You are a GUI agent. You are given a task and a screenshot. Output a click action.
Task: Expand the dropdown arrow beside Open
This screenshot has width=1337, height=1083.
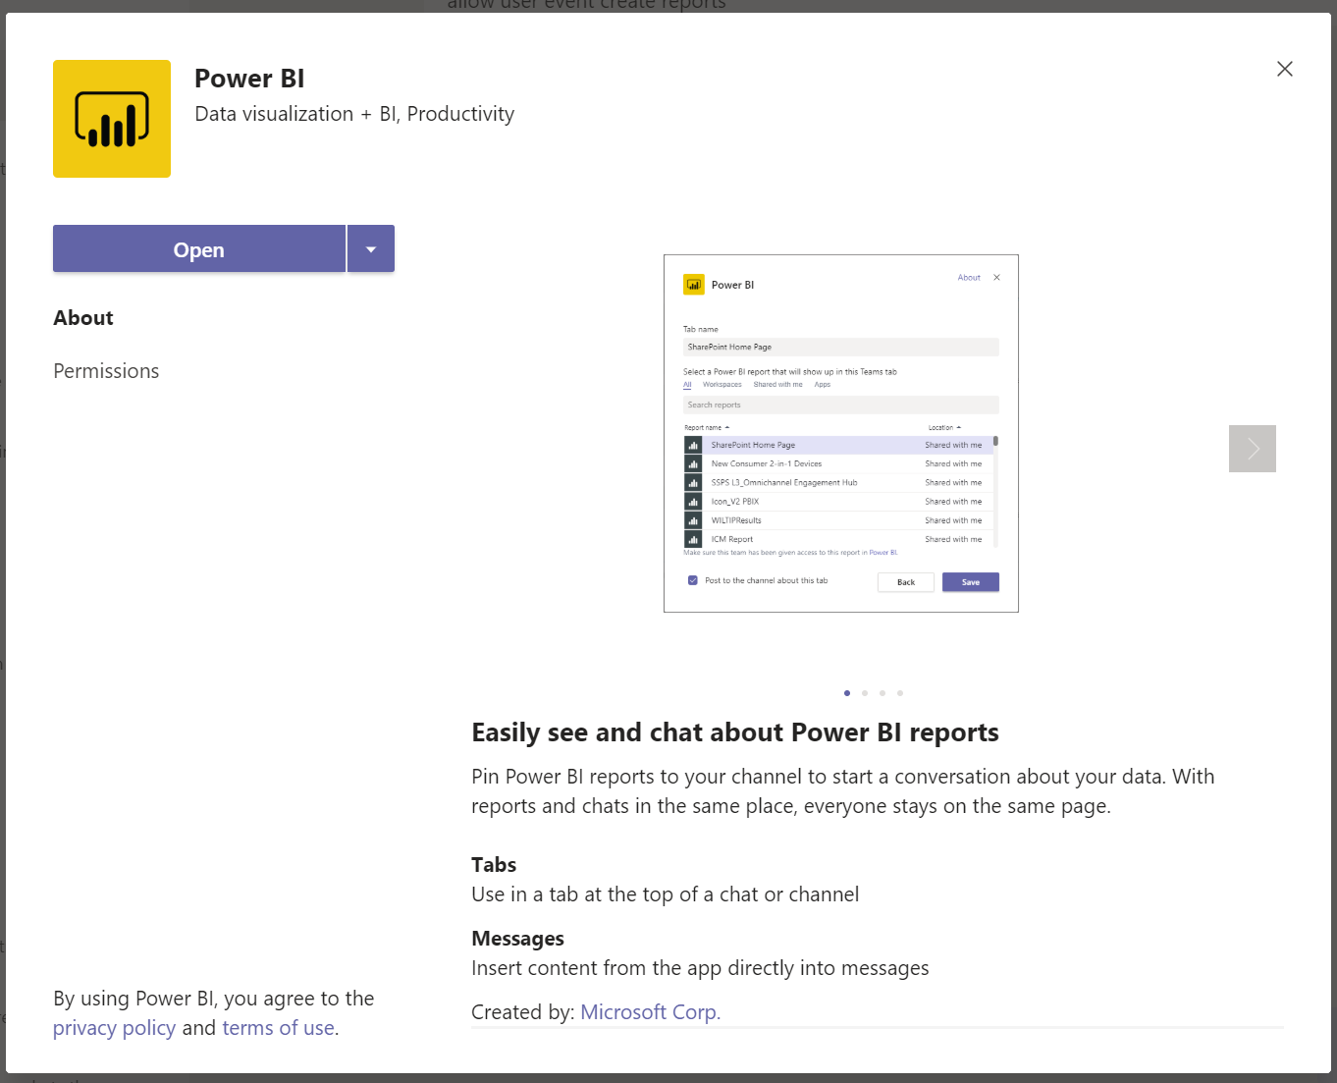pyautogui.click(x=371, y=249)
